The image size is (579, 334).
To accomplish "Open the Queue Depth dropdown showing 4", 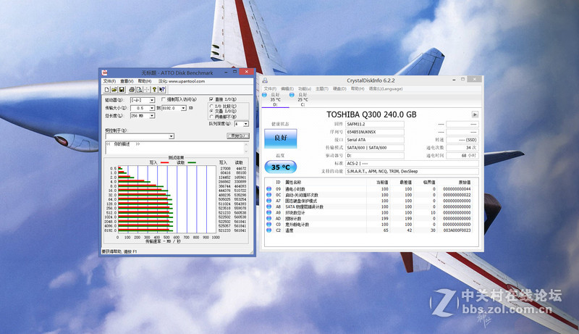I will (x=246, y=124).
